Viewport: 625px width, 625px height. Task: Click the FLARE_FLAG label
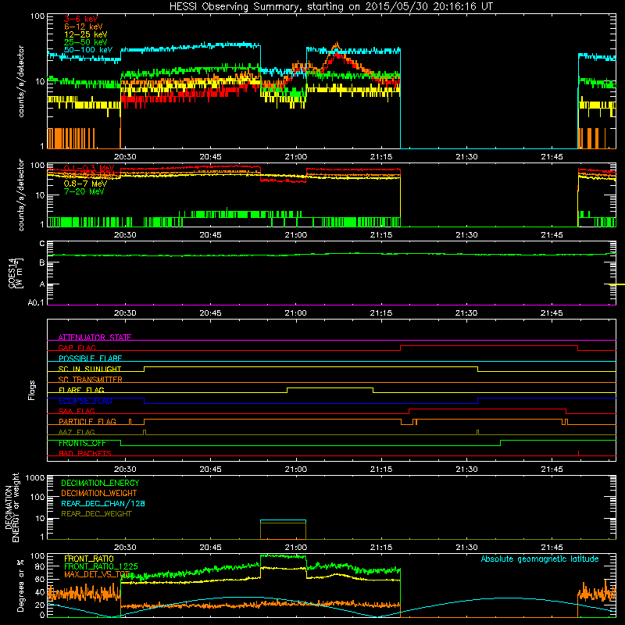point(81,390)
